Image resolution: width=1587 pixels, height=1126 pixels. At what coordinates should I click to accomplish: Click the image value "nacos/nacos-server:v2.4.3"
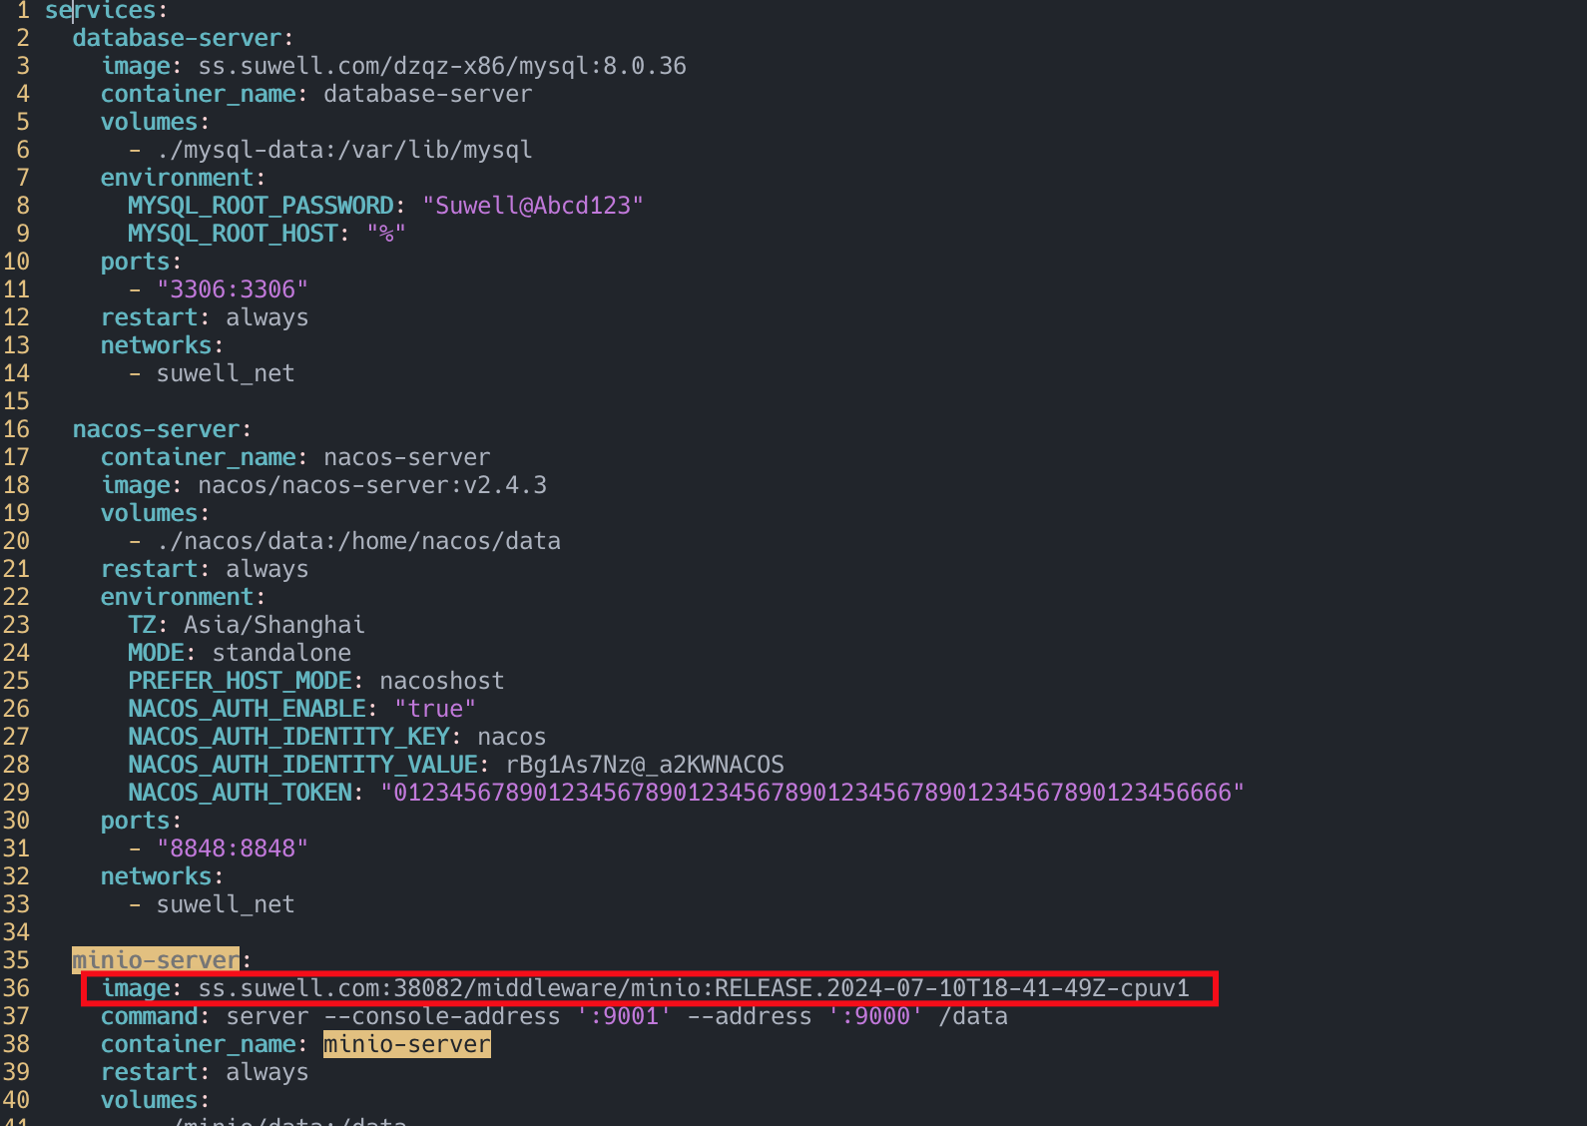pos(372,485)
